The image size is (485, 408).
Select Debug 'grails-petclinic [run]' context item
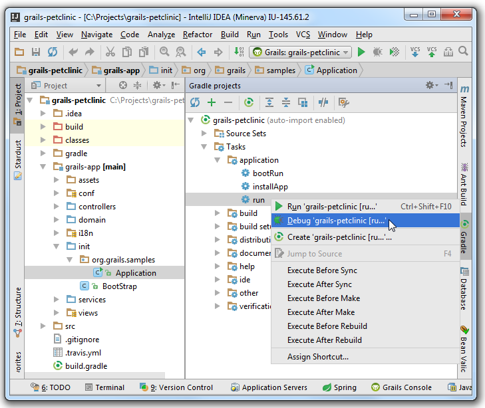click(x=337, y=221)
